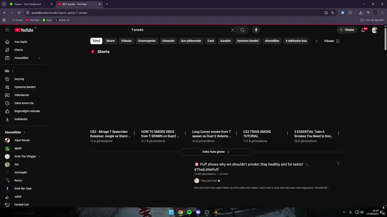Viewport: 387px width, 217px height.
Task: Bookmark this page with the star icon
Action: pyautogui.click(x=333, y=13)
